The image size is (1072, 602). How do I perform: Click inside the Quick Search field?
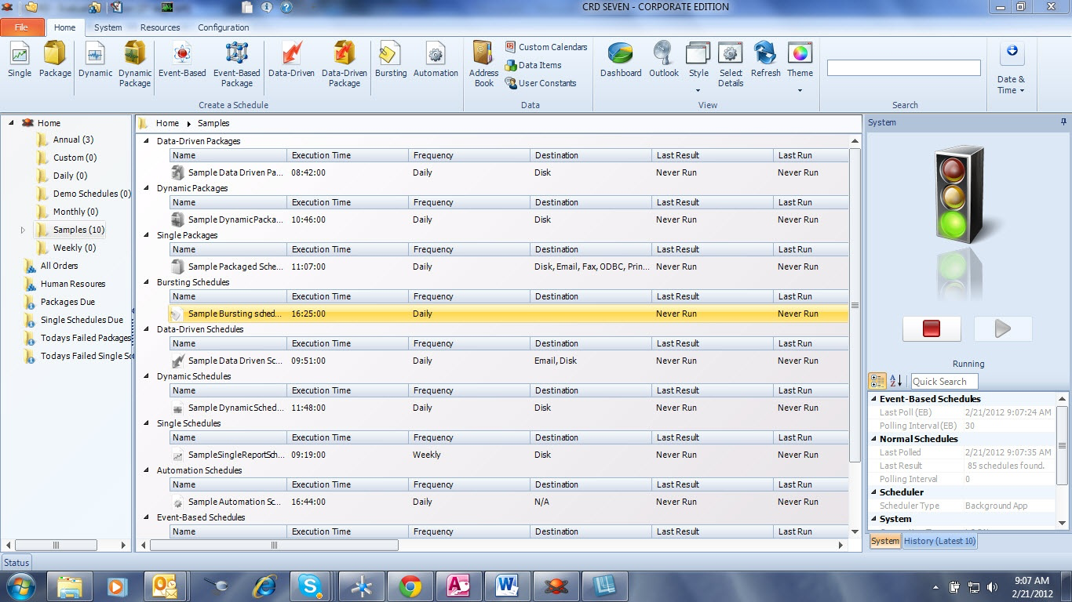pyautogui.click(x=944, y=380)
